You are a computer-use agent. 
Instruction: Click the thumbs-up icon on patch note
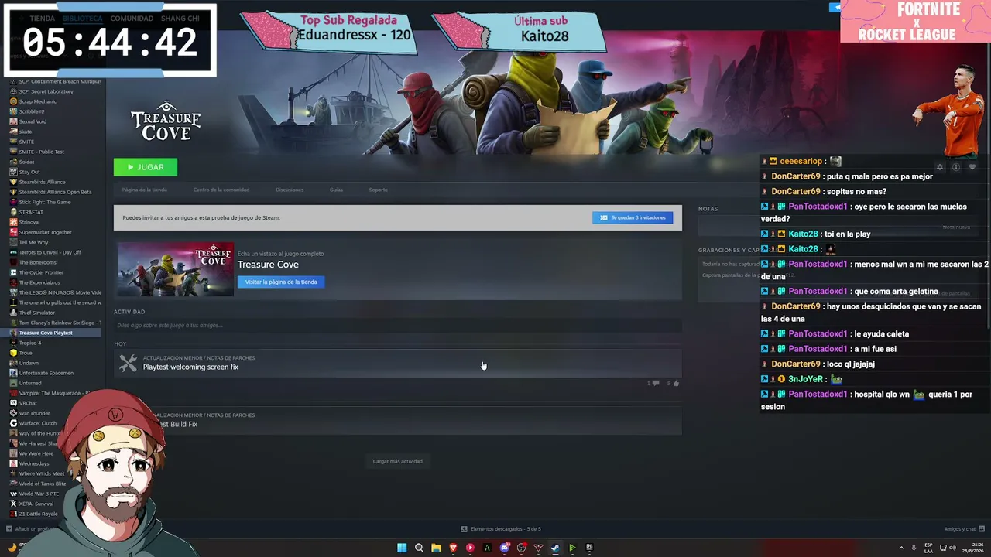676,383
